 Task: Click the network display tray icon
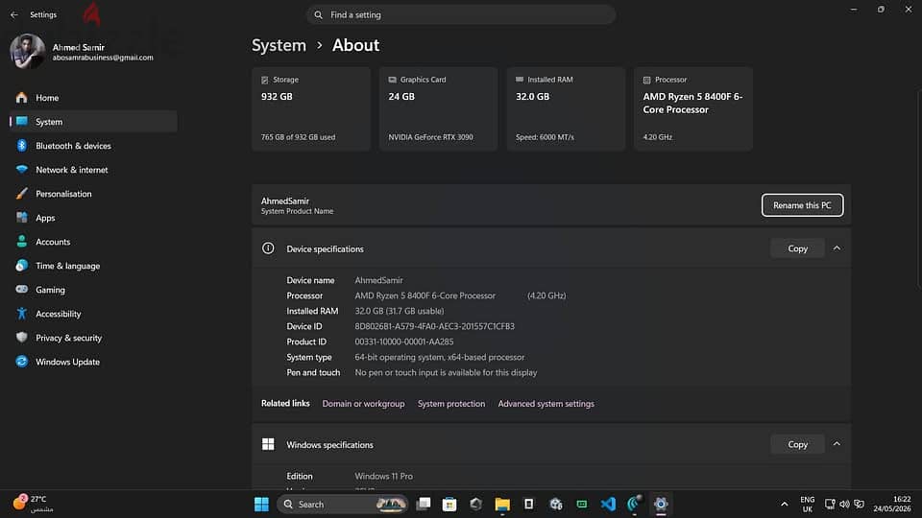pos(830,504)
